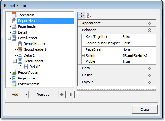The width and height of the screenshot is (165, 121).
Task: Expand the Data category chevron
Action: 149,68
